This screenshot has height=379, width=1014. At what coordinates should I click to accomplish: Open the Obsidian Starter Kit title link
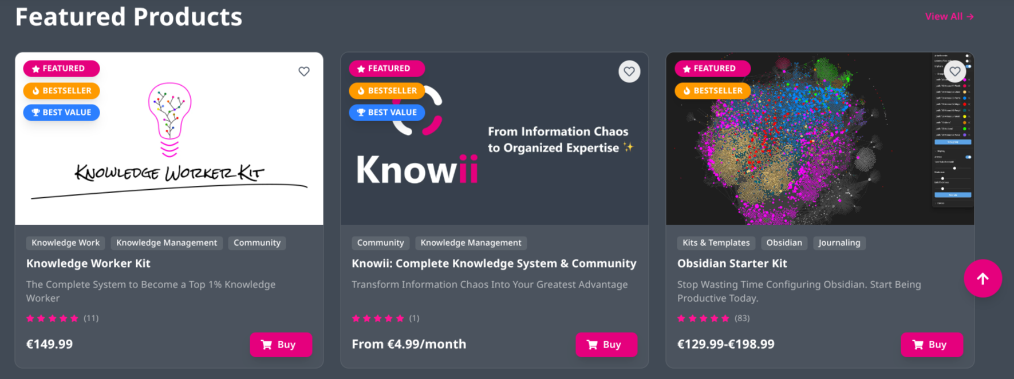click(732, 264)
